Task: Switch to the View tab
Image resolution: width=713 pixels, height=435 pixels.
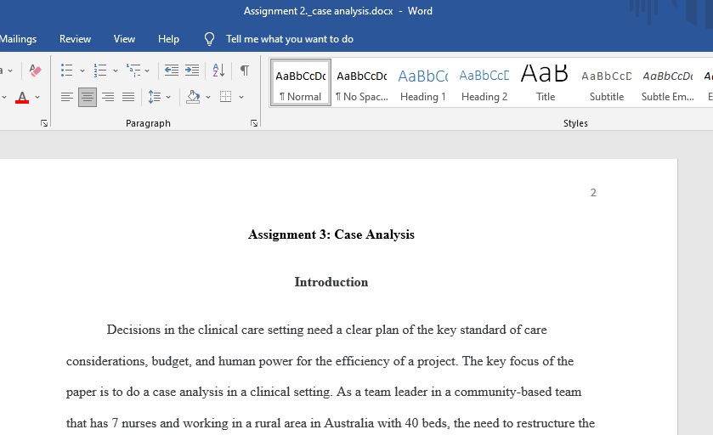Action: pyautogui.click(x=124, y=39)
